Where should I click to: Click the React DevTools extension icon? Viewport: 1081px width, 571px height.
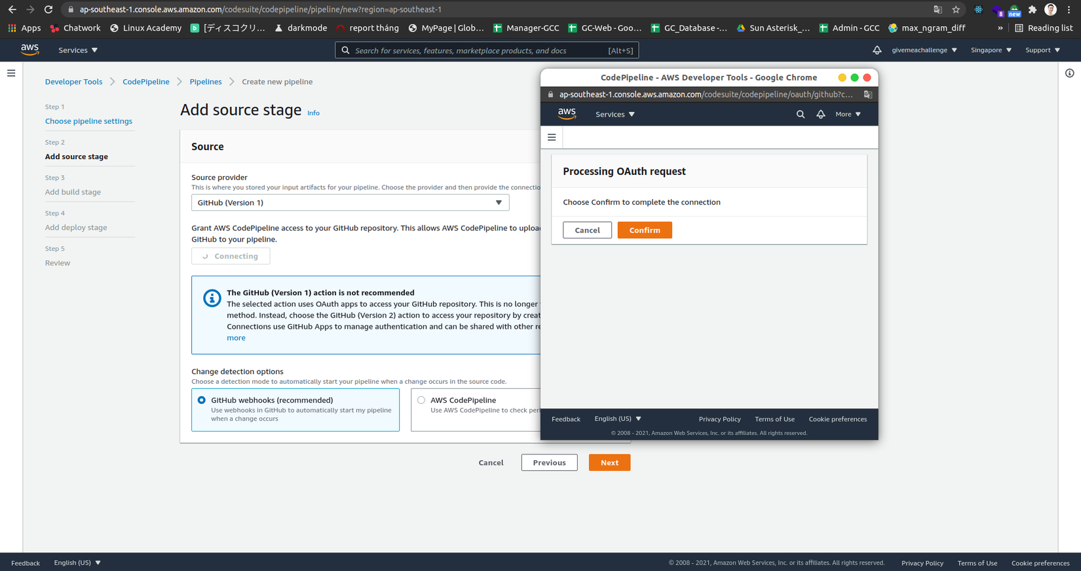(x=978, y=10)
